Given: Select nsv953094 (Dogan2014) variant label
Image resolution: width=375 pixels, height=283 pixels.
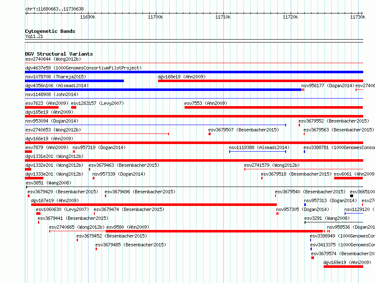Looking at the screenshot, I should point(52,121).
